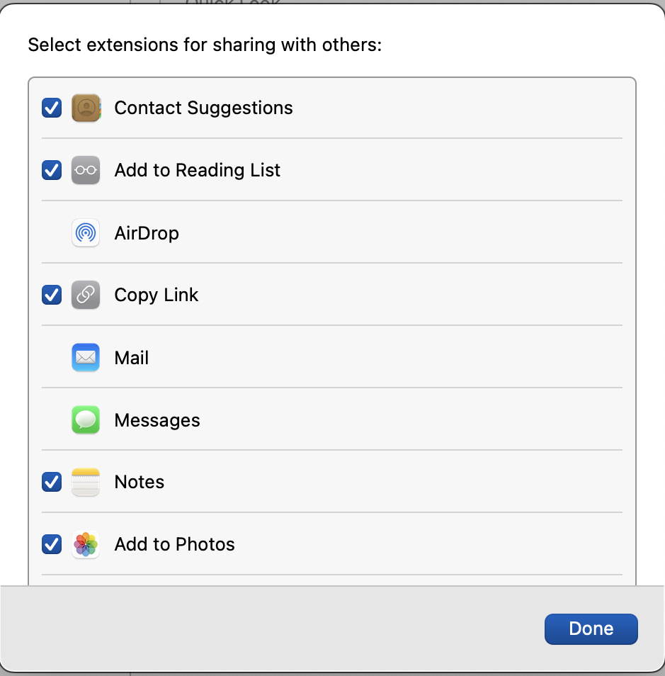Click the AirDrop icon
The height and width of the screenshot is (676, 665).
[86, 232]
